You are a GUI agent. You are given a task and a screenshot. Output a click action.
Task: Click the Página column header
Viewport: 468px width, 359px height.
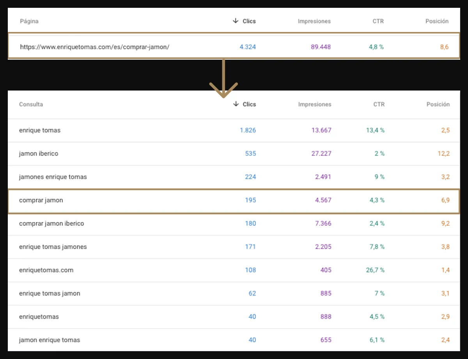click(29, 21)
